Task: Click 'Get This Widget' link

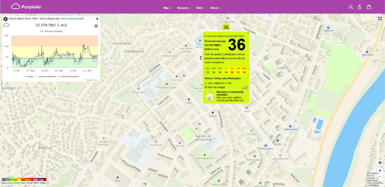Action: coord(216,87)
